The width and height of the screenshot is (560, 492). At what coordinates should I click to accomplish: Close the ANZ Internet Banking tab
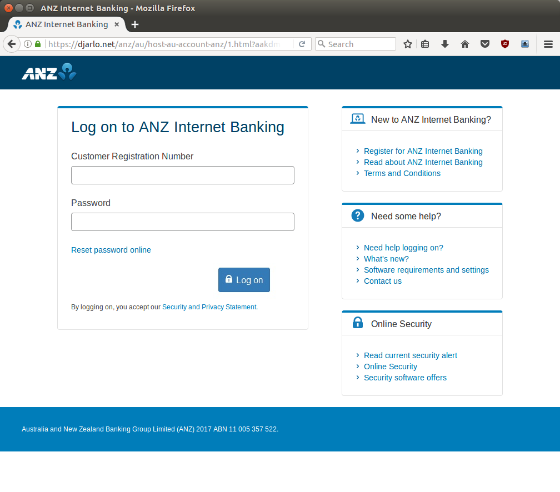(117, 24)
